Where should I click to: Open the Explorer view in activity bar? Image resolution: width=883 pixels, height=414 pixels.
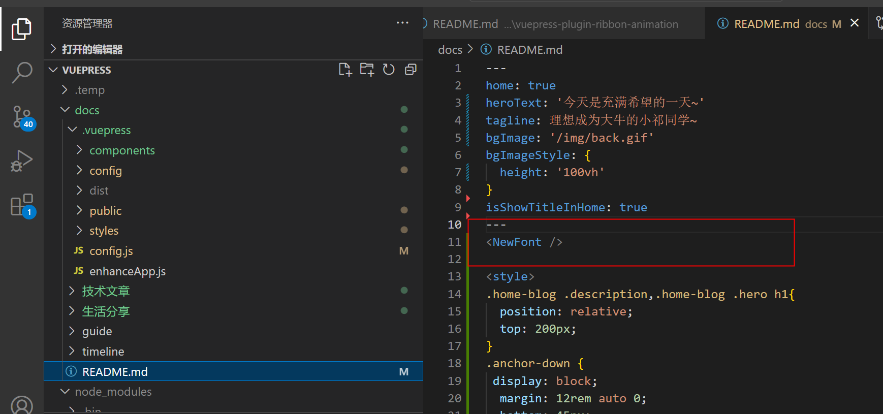[21, 29]
